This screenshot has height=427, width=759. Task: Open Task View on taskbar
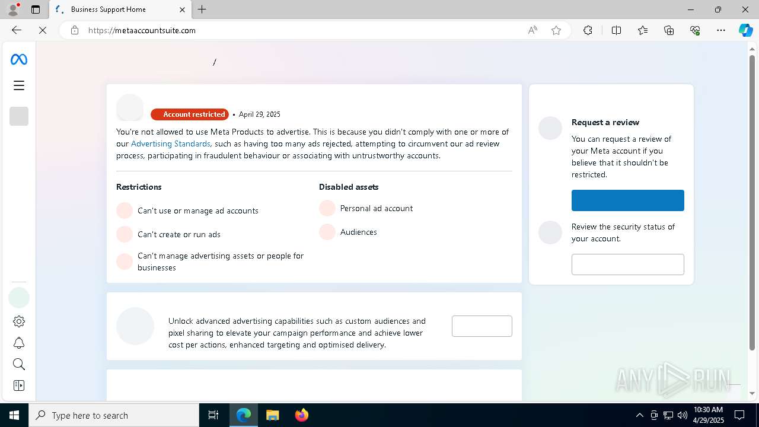[213, 415]
